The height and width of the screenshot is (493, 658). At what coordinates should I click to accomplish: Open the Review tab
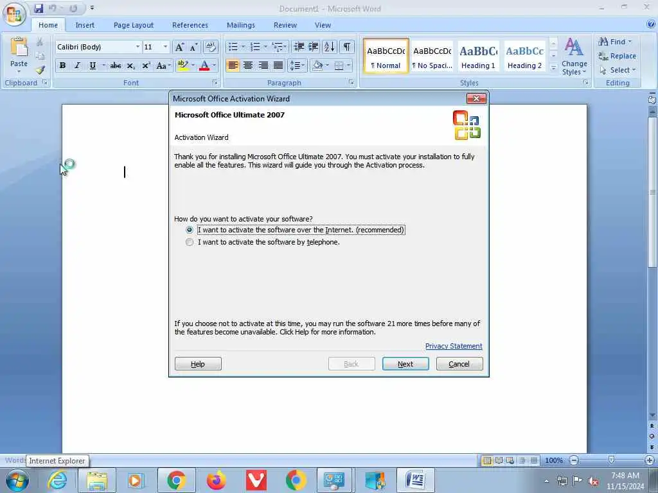click(x=285, y=25)
